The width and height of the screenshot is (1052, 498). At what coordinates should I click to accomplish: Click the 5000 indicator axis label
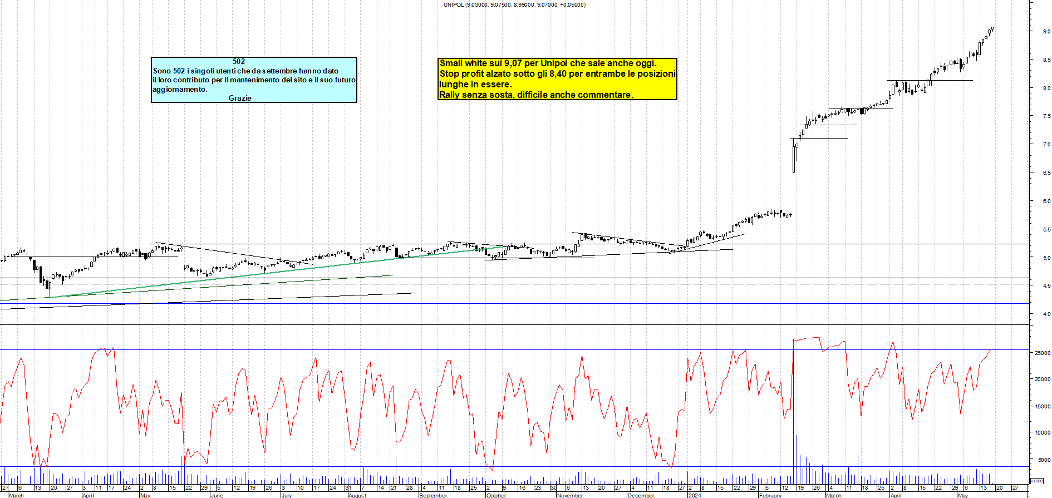click(1044, 460)
